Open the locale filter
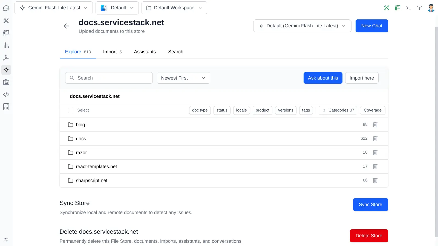This screenshot has width=438, height=246. pyautogui.click(x=241, y=110)
